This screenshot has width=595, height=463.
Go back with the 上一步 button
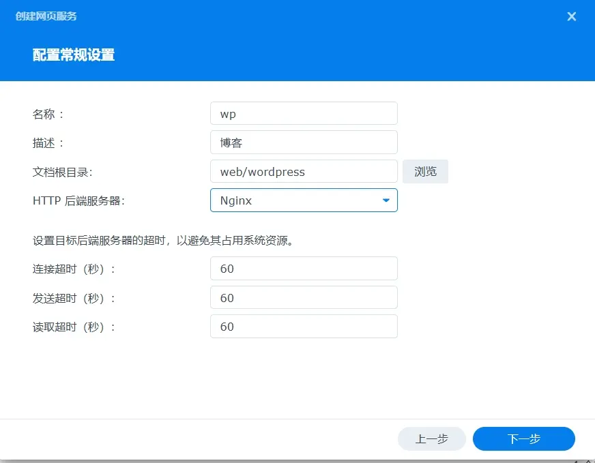[x=431, y=438]
